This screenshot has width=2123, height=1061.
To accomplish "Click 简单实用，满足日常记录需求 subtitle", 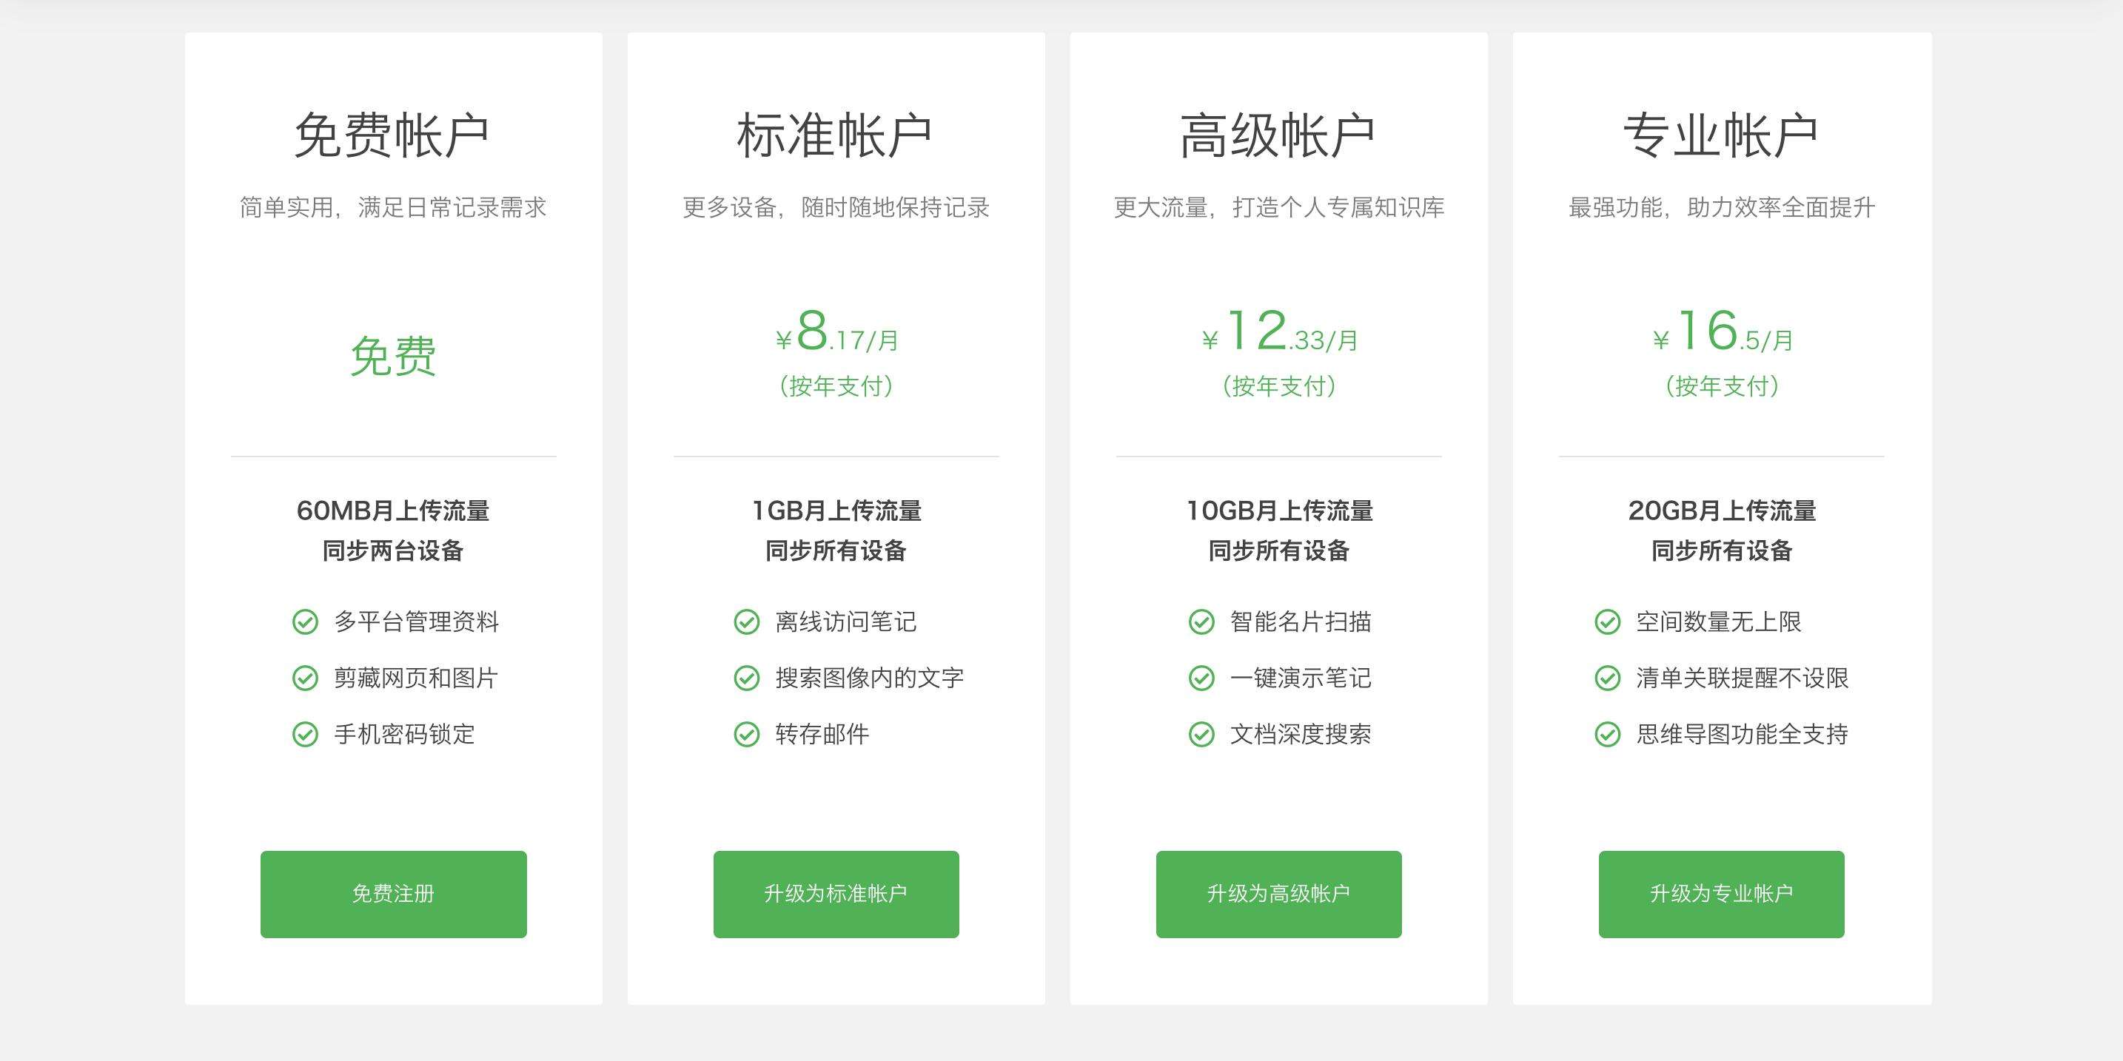I will pyautogui.click(x=393, y=208).
